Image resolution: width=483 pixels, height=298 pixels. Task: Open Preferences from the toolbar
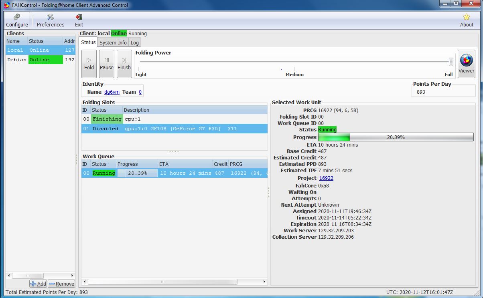pos(51,20)
